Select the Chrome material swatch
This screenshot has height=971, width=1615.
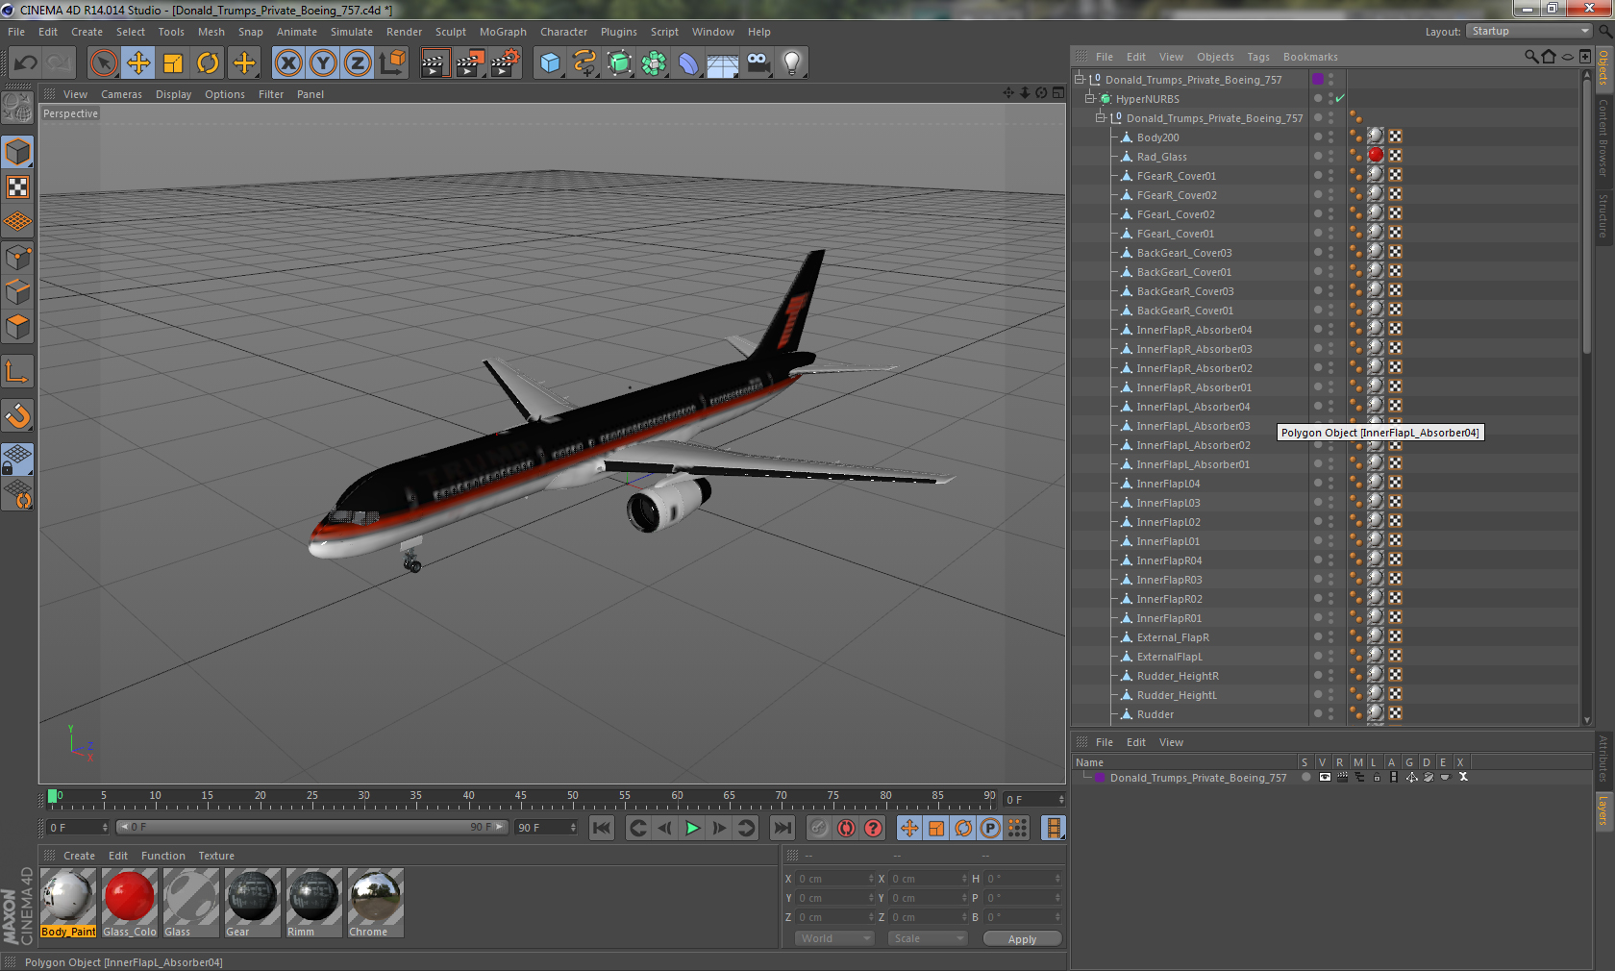point(376,903)
